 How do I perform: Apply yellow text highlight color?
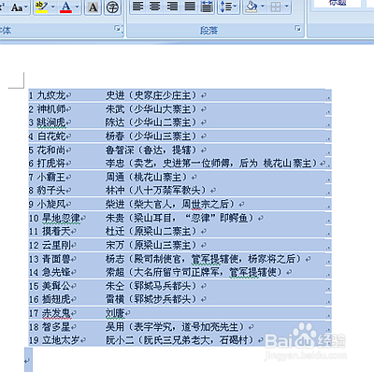click(42, 7)
